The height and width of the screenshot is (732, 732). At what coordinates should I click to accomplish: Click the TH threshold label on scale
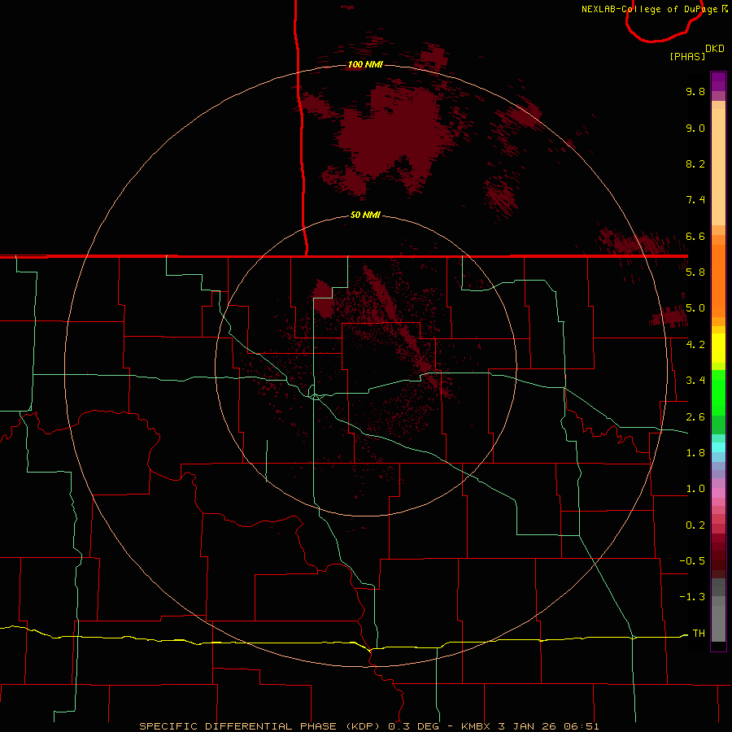pyautogui.click(x=699, y=633)
